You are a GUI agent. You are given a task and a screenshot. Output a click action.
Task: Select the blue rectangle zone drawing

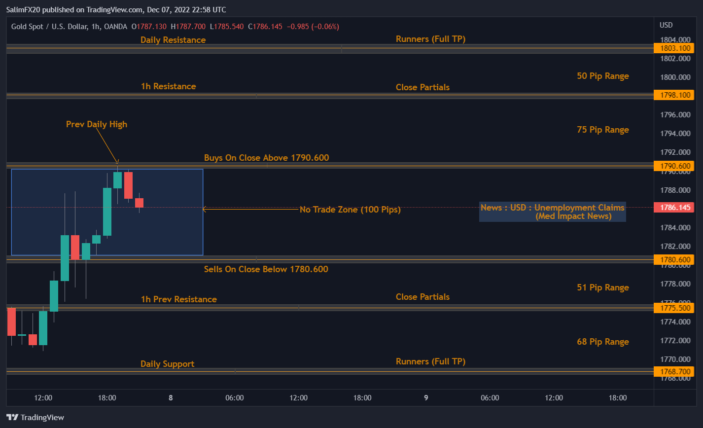[x=107, y=212]
